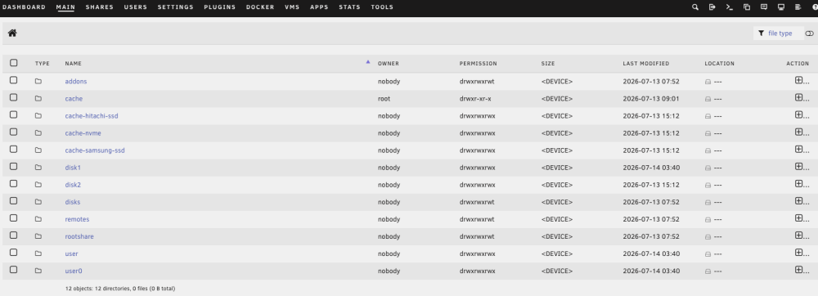Open the Dashboard menu item
The image size is (818, 296).
[x=24, y=7]
